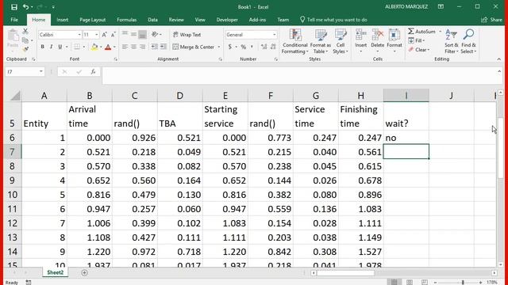Toggle Italic formatting
Image resolution: width=508 pixels, height=285 pixels.
(51, 47)
